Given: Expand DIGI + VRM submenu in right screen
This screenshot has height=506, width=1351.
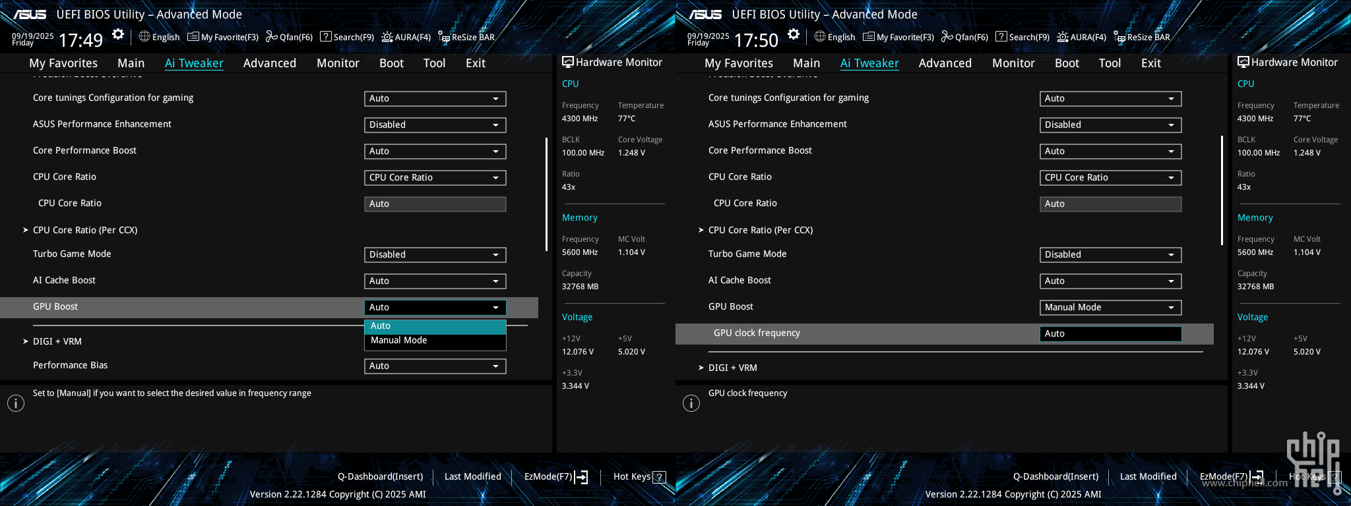Looking at the screenshot, I should [x=733, y=368].
